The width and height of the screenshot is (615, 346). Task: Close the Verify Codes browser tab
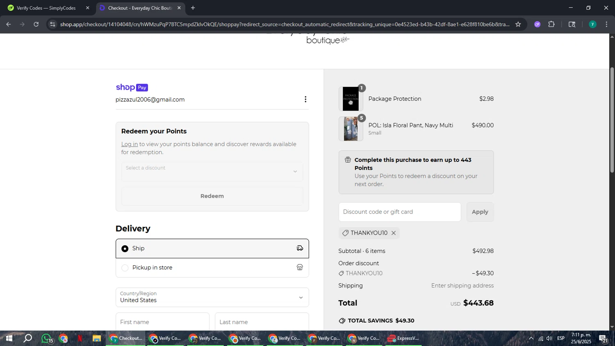click(87, 8)
